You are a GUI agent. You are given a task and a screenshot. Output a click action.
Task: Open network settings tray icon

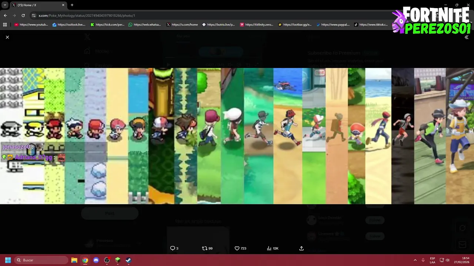442,260
